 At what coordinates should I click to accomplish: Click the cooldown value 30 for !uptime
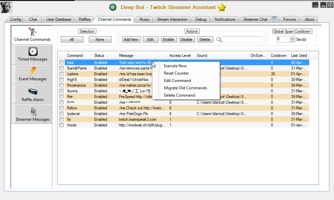tap(273, 74)
